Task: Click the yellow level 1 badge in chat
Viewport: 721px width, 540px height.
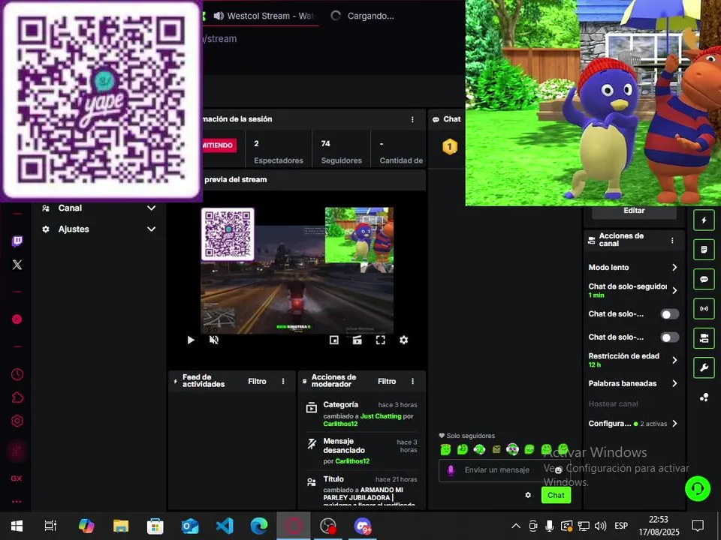Action: [x=450, y=147]
